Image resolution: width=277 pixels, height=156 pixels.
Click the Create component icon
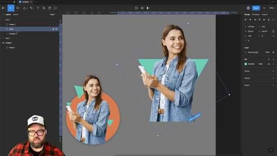click(142, 8)
